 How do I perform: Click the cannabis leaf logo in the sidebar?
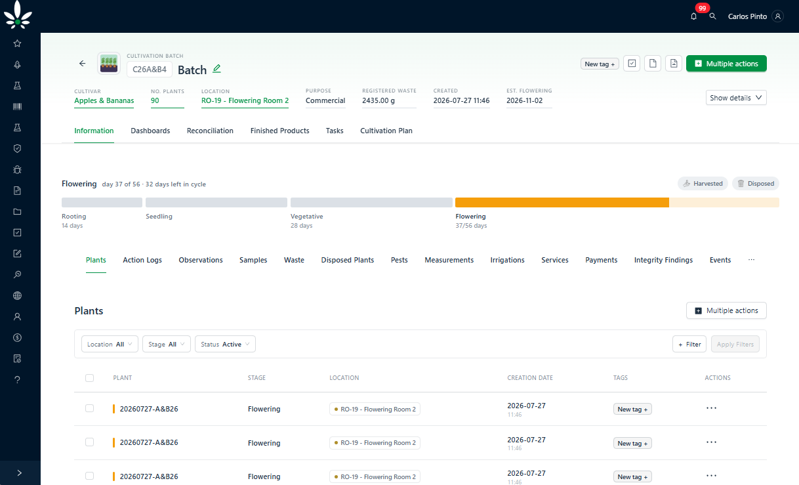pyautogui.click(x=18, y=15)
